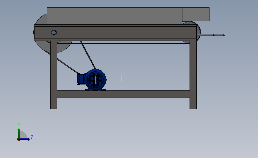The image size is (258, 158).
Task: Click the green Y axis of triad
Action: click(x=19, y=133)
